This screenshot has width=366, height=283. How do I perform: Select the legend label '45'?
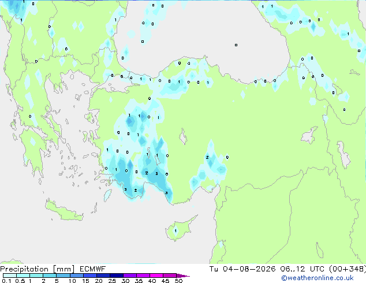165,281
